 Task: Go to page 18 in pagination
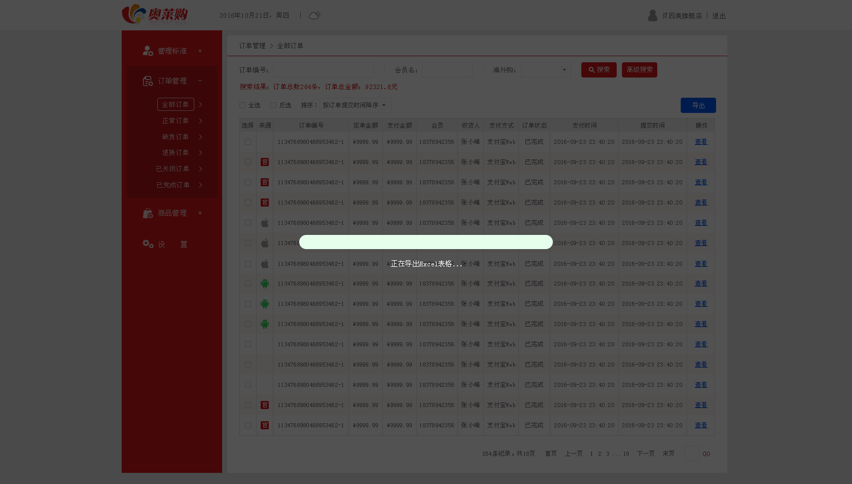click(626, 454)
